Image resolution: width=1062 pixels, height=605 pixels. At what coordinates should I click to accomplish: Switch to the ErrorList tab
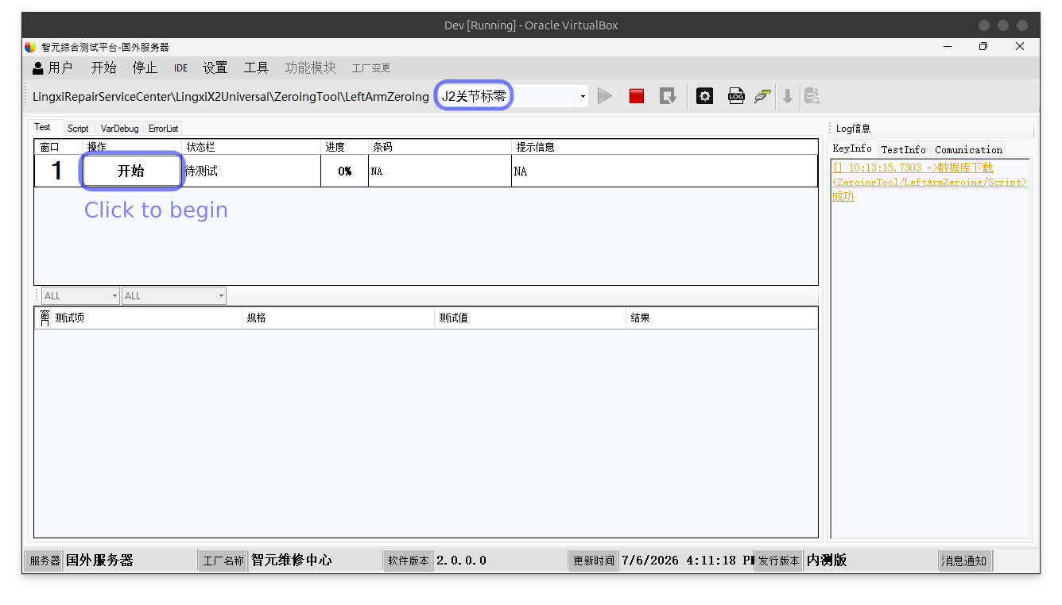click(163, 129)
